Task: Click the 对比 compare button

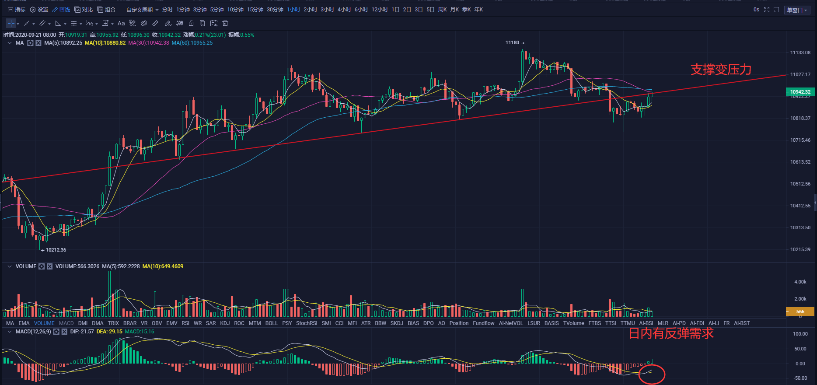Action: click(x=84, y=10)
